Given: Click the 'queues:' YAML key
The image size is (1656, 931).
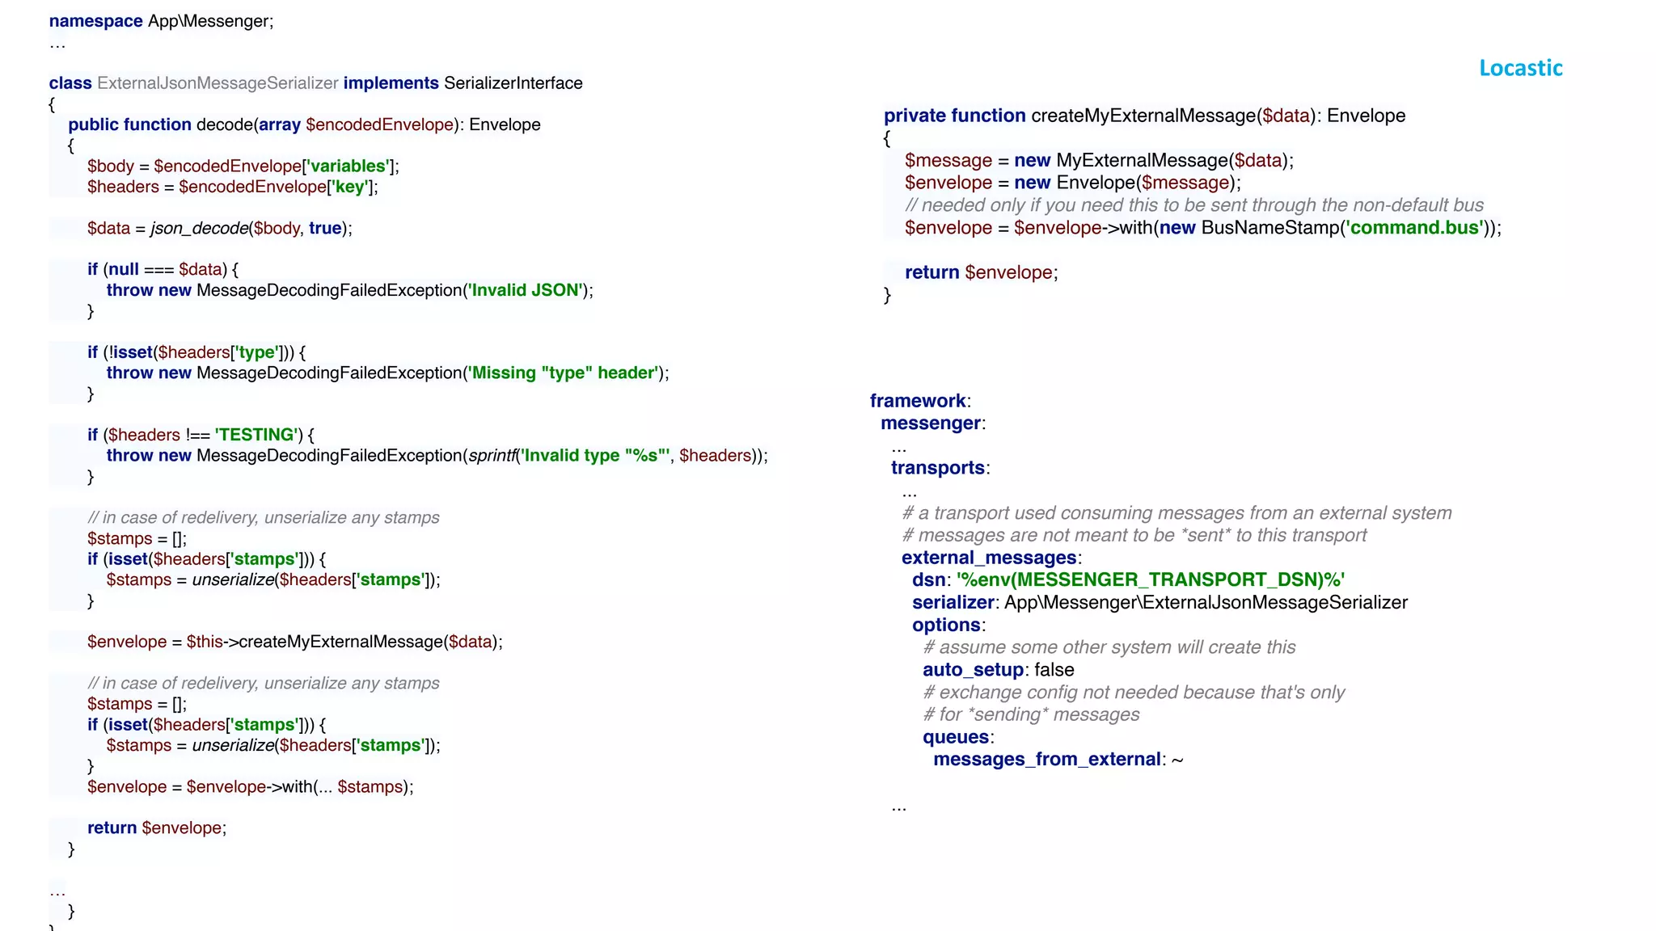Looking at the screenshot, I should pos(959,737).
